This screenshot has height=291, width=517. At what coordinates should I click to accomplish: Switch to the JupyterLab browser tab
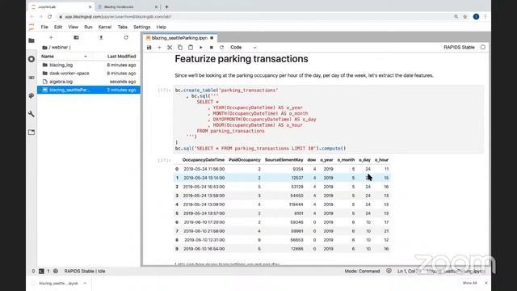coord(61,6)
